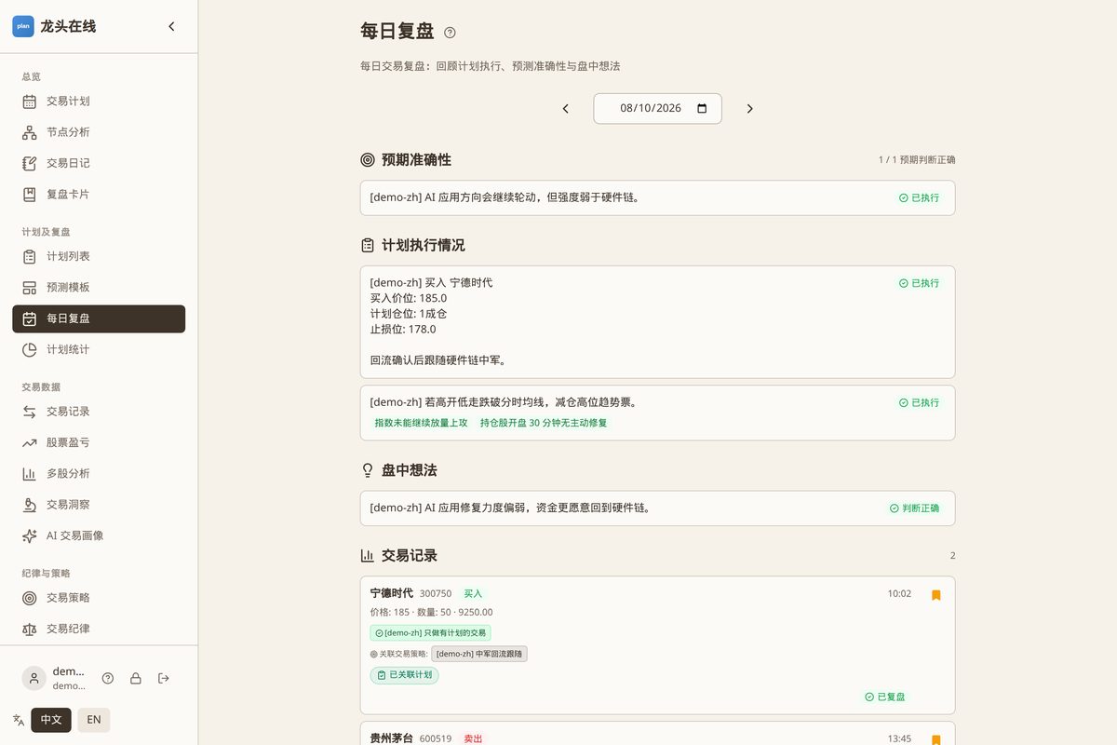Click the bookmark icon on 宁德时代 trade
1117x745 pixels.
click(x=936, y=595)
